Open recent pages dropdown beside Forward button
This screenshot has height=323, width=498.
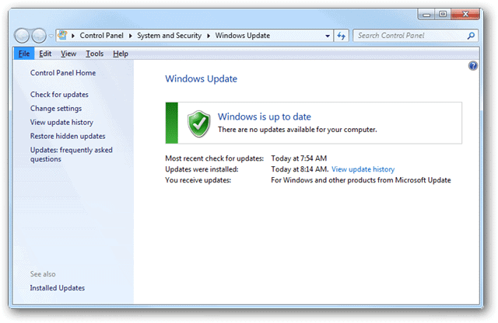click(51, 36)
